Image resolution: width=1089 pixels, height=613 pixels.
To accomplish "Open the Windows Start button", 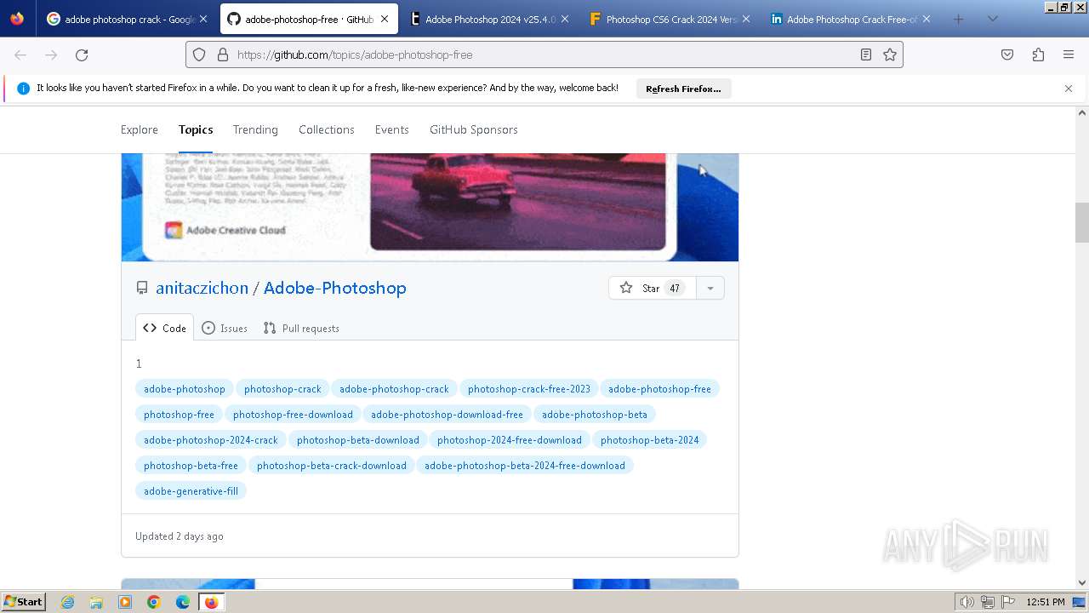I will [24, 602].
